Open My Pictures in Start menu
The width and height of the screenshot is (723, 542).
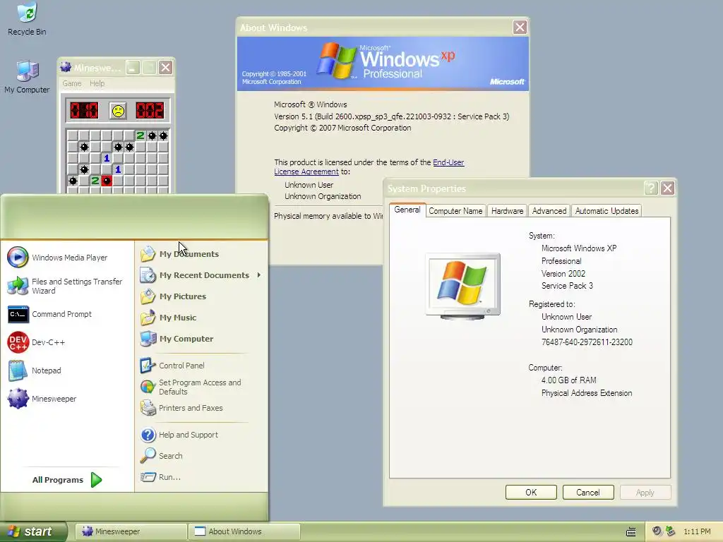click(x=174, y=296)
